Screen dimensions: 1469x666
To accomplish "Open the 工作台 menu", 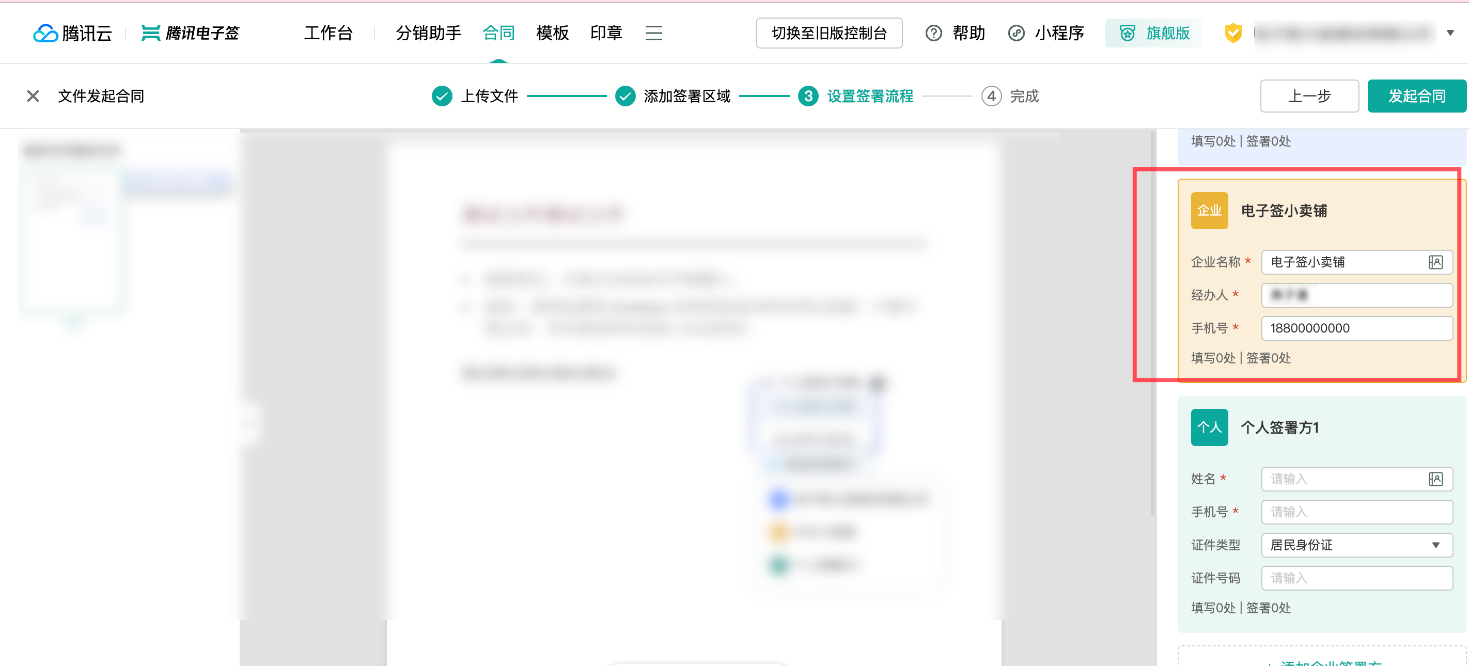I will 329,33.
